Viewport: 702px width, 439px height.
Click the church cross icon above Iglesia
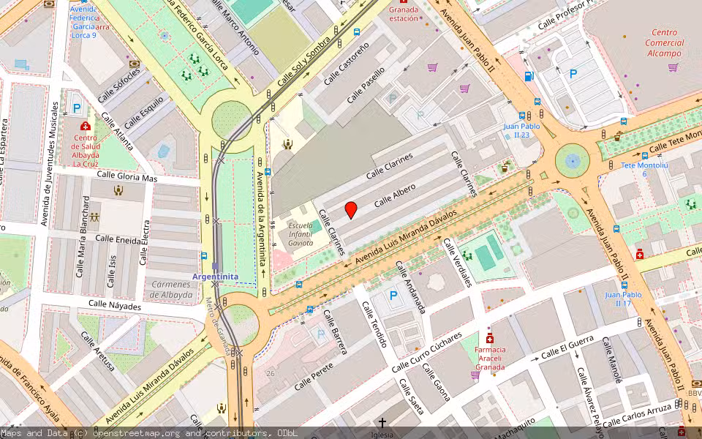point(382,423)
